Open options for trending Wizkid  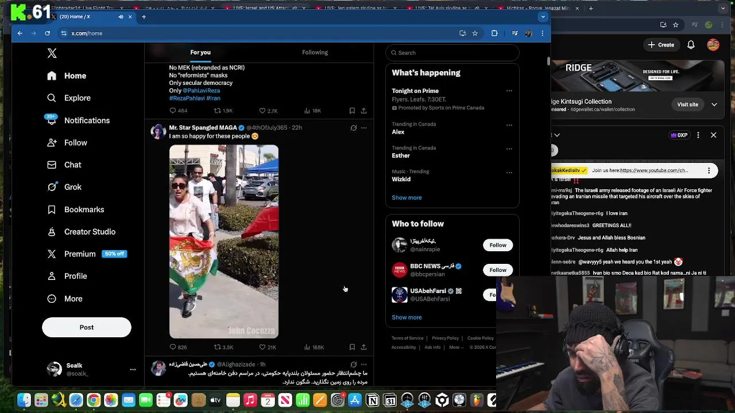click(x=509, y=172)
